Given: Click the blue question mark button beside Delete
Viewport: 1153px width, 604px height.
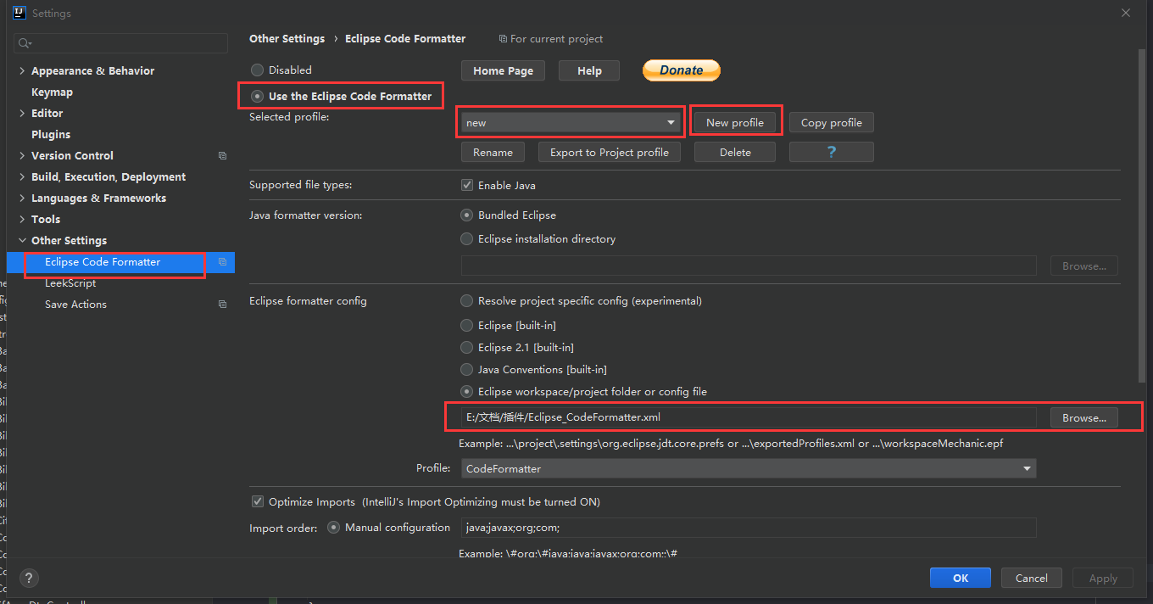Looking at the screenshot, I should coord(831,152).
